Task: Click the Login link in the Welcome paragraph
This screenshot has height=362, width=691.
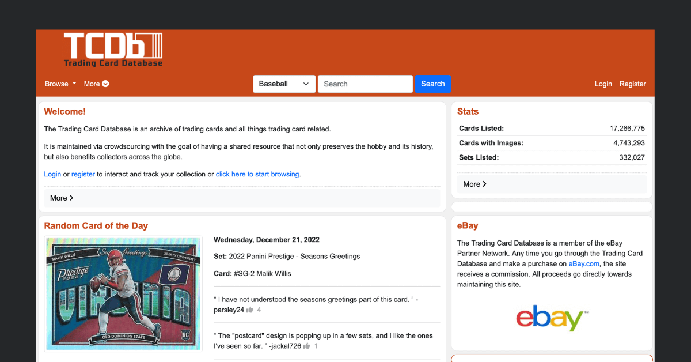Action: [52, 174]
